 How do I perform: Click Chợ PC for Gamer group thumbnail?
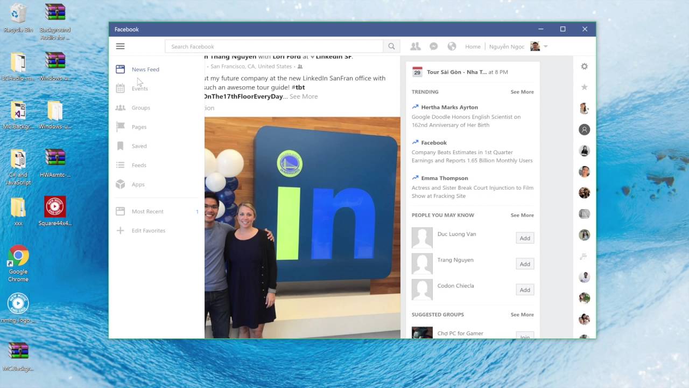[x=422, y=332]
